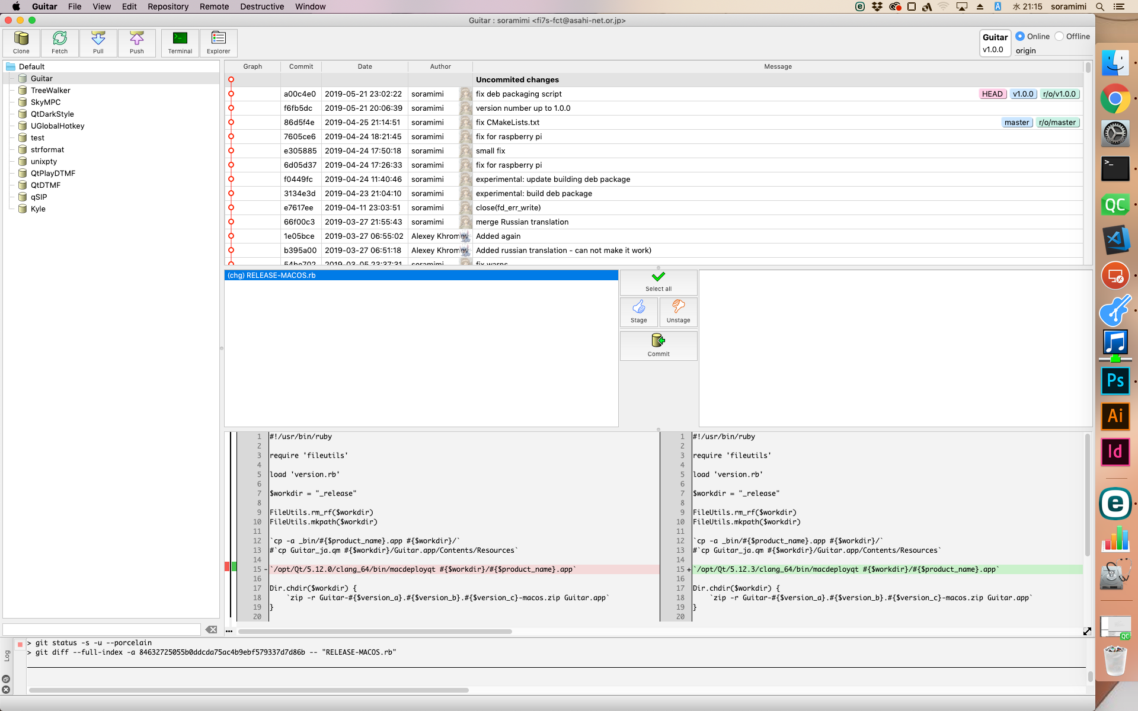Open the Repository menu
Screen dimensions: 1138x711
coord(168,7)
